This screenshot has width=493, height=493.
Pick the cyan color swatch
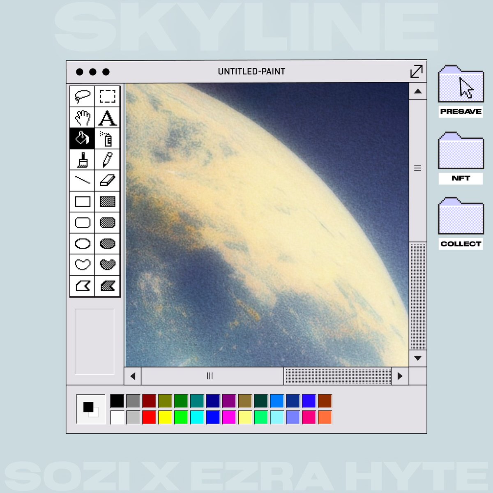pyautogui.click(x=197, y=417)
